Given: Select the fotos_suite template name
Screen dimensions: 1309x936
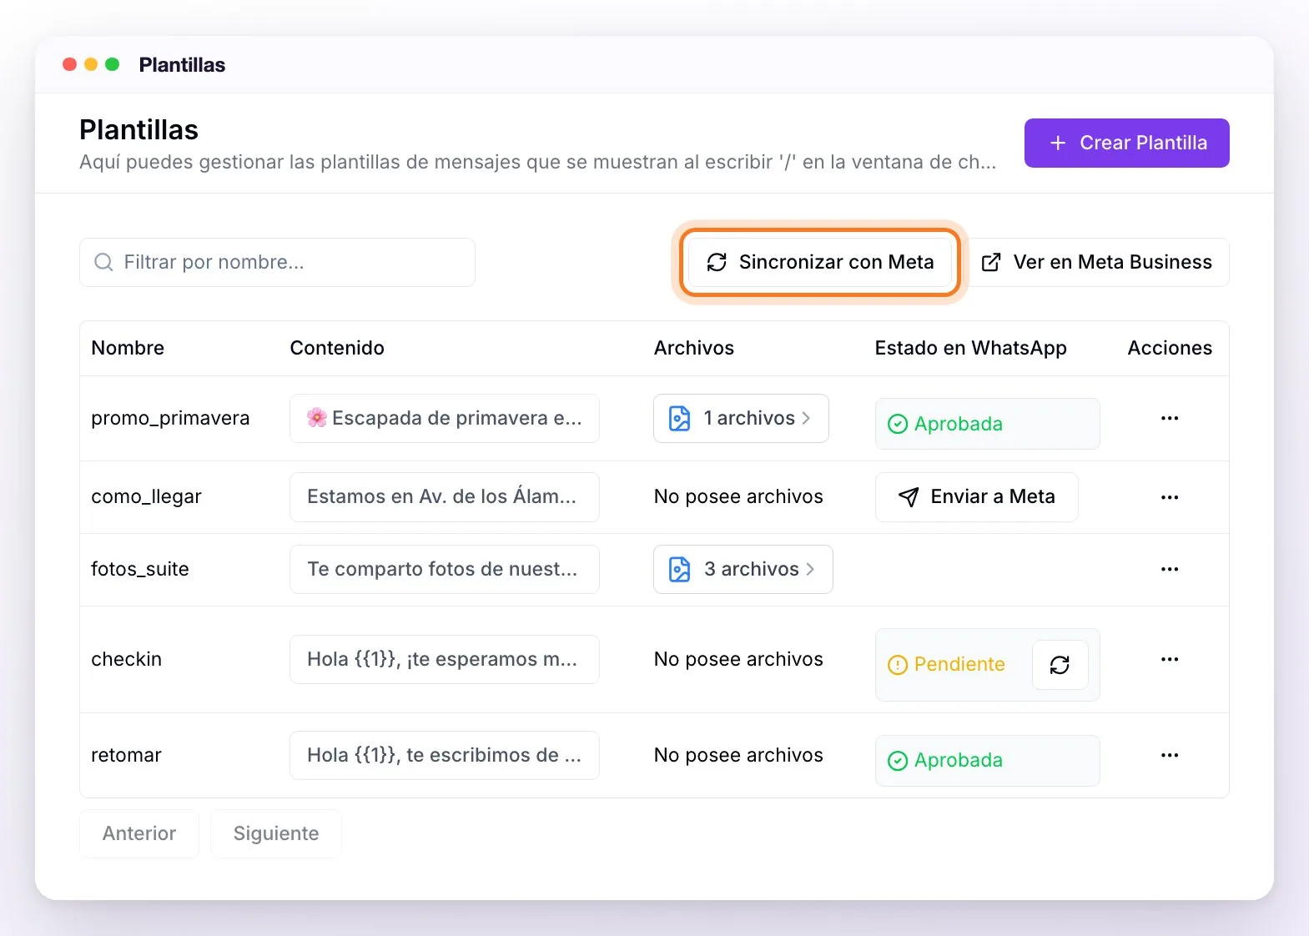Looking at the screenshot, I should click(x=140, y=569).
